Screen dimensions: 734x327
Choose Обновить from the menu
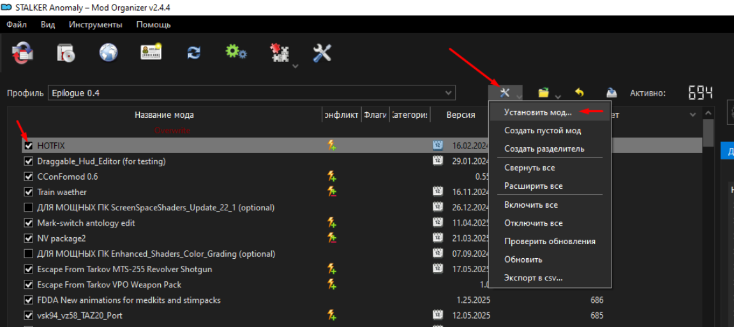coord(550,259)
